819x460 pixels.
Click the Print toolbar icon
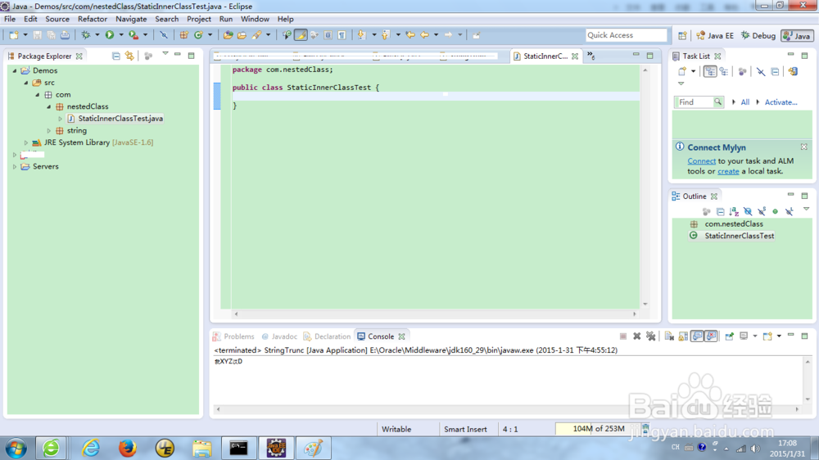[x=65, y=35]
